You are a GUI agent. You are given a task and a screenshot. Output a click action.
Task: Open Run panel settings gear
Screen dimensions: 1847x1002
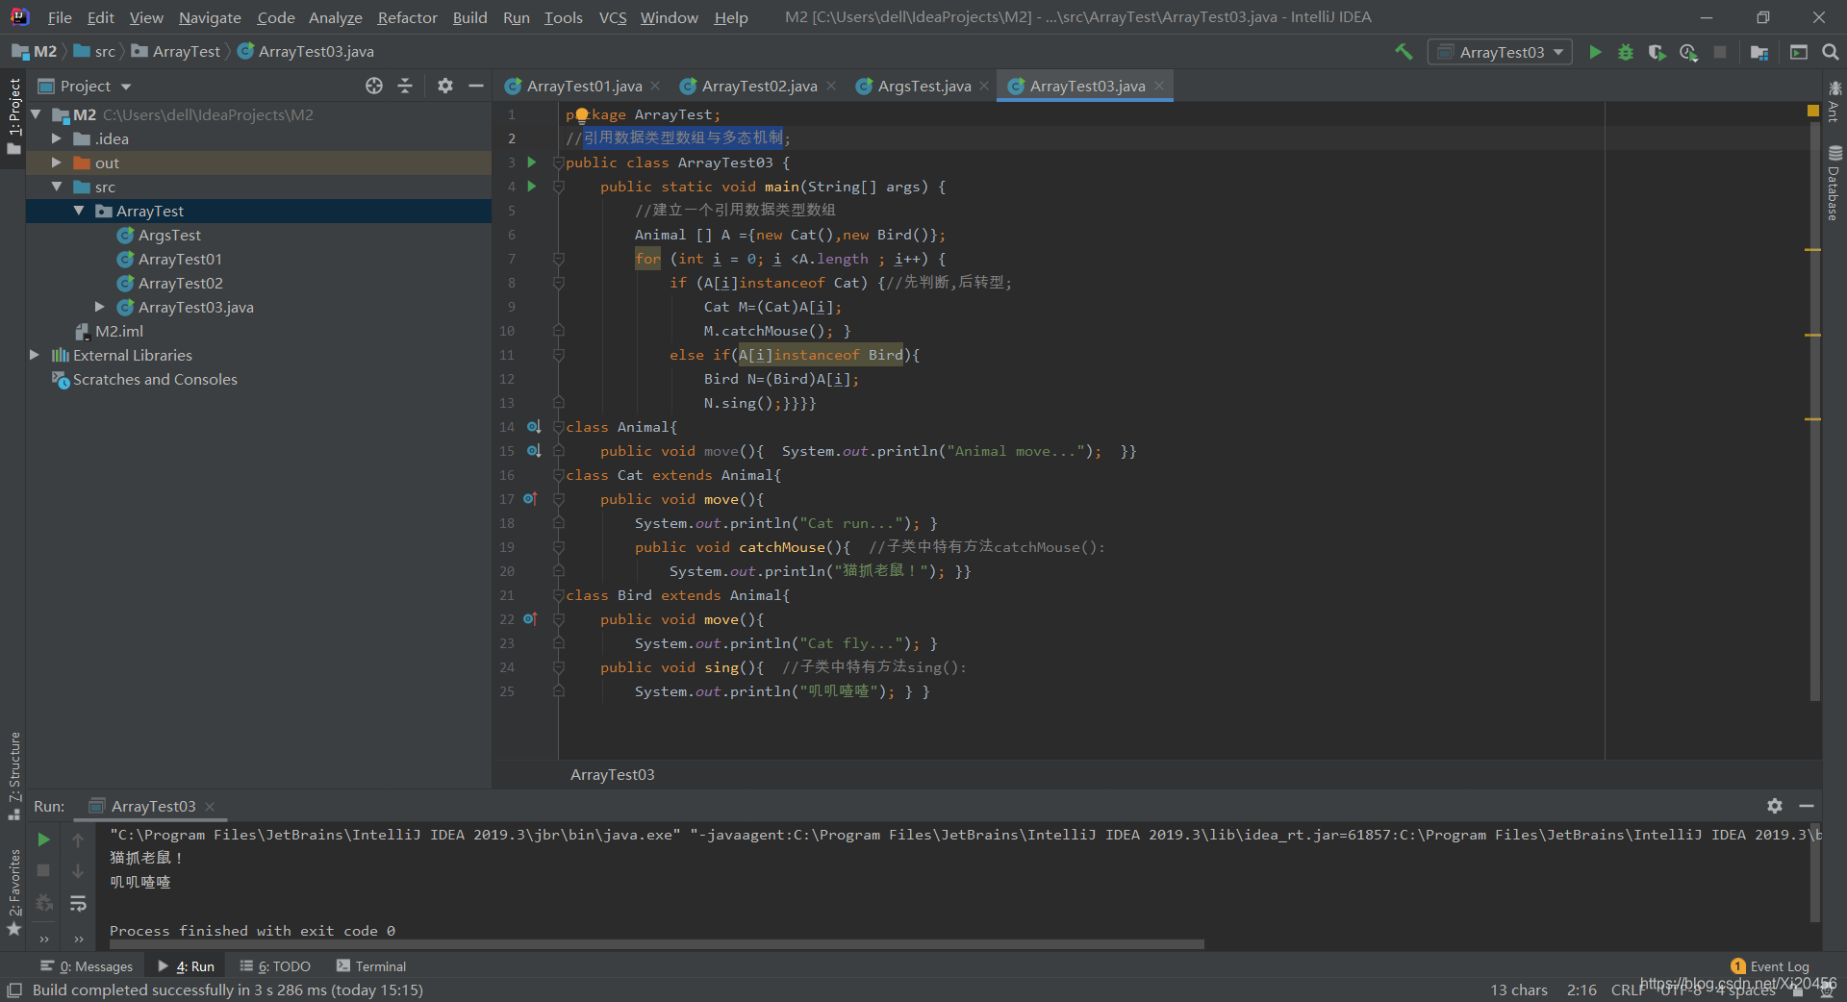click(1775, 806)
